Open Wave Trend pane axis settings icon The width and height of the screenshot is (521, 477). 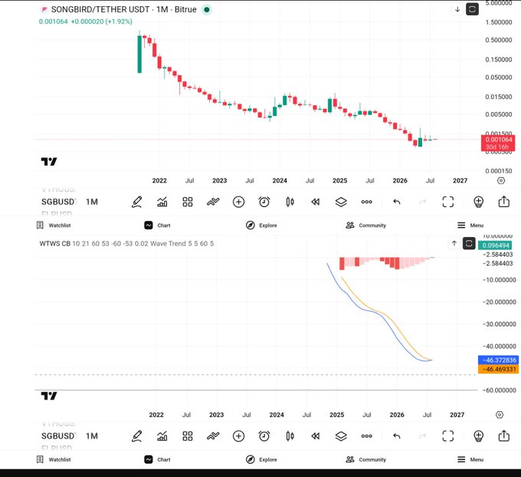point(500,415)
